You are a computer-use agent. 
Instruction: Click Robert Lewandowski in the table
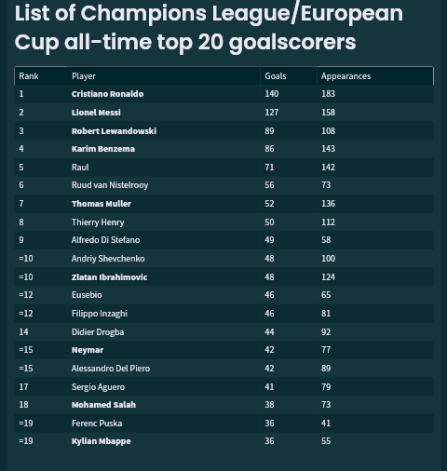click(x=114, y=131)
